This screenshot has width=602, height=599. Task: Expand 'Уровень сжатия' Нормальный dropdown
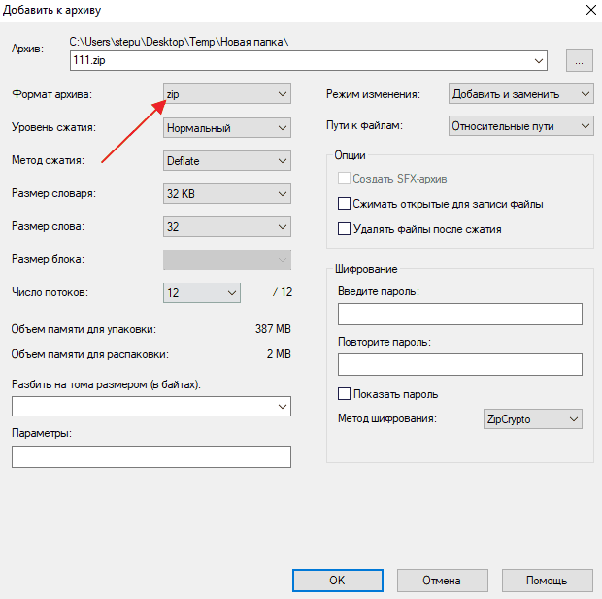[226, 127]
